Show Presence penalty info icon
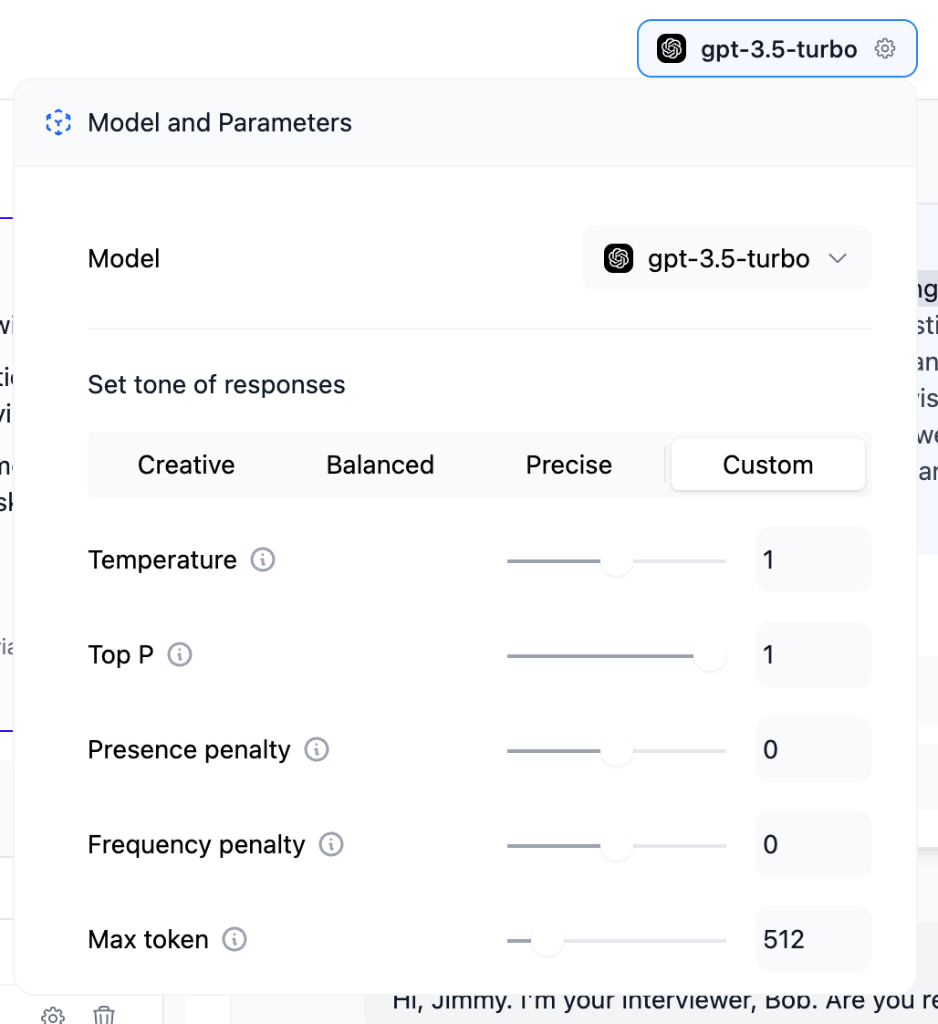The height and width of the screenshot is (1024, 938). coord(317,749)
